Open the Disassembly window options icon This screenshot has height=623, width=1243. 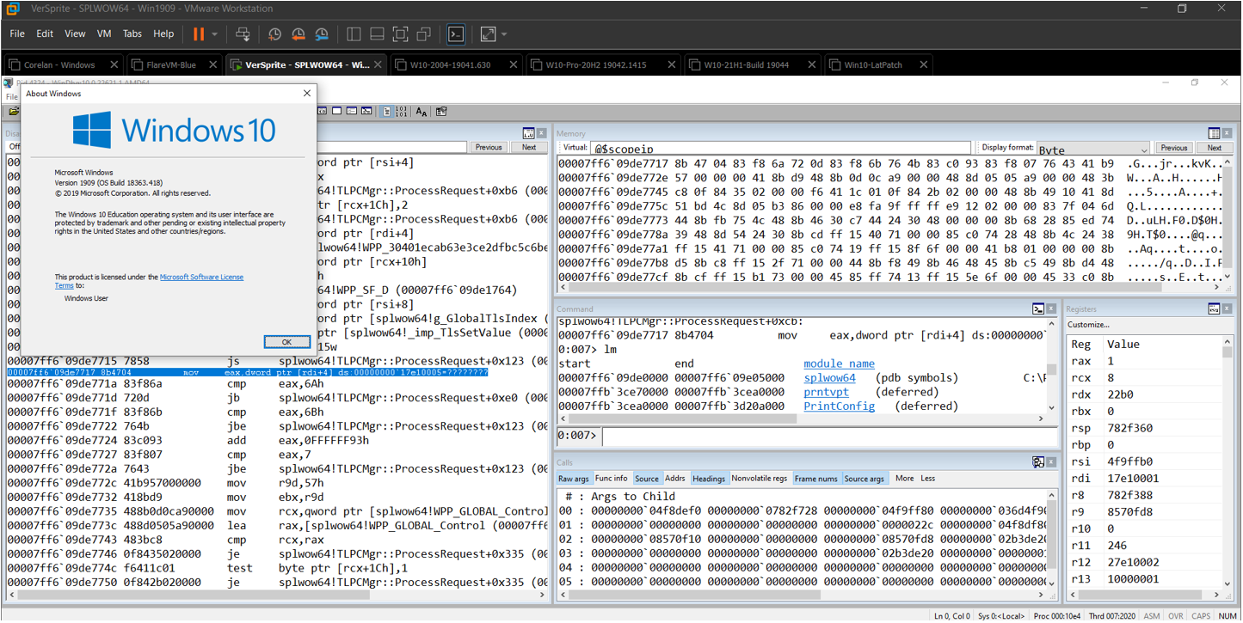(x=528, y=133)
